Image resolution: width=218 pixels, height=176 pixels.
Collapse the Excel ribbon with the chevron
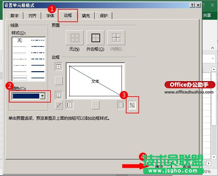212,48
